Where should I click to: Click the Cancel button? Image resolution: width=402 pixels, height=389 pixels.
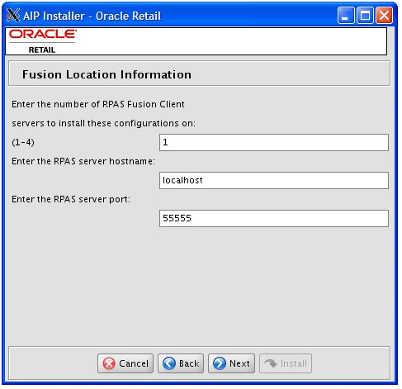[x=125, y=363]
